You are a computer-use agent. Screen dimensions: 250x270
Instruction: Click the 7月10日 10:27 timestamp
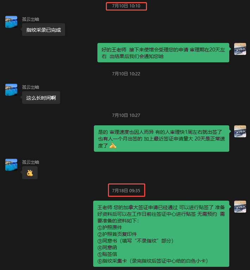(x=126, y=115)
